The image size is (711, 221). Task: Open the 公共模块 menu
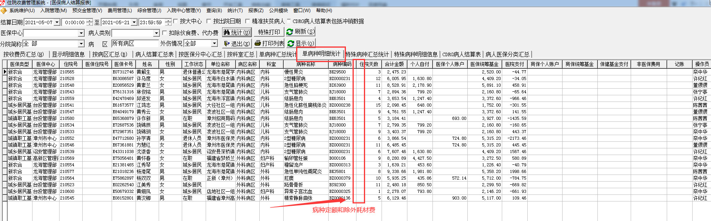pos(279,11)
